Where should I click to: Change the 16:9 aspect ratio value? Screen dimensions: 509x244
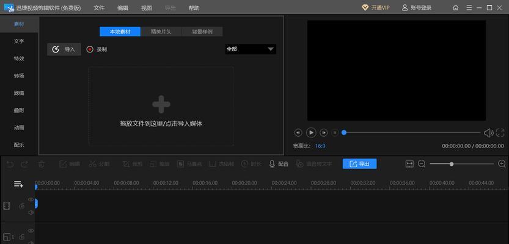click(x=320, y=146)
